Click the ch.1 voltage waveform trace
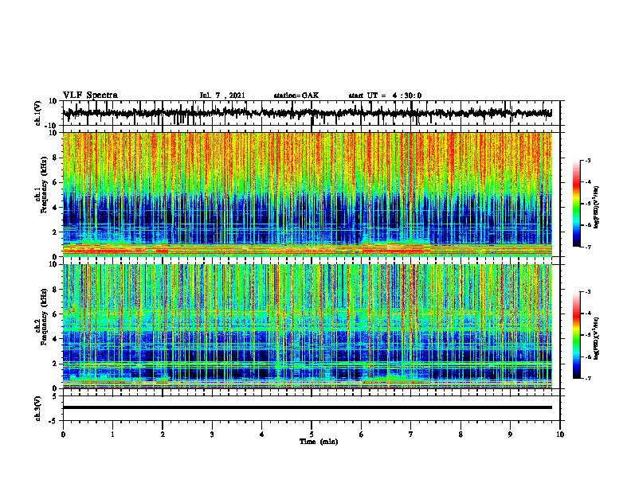This screenshot has height=487, width=631. pos(308,113)
